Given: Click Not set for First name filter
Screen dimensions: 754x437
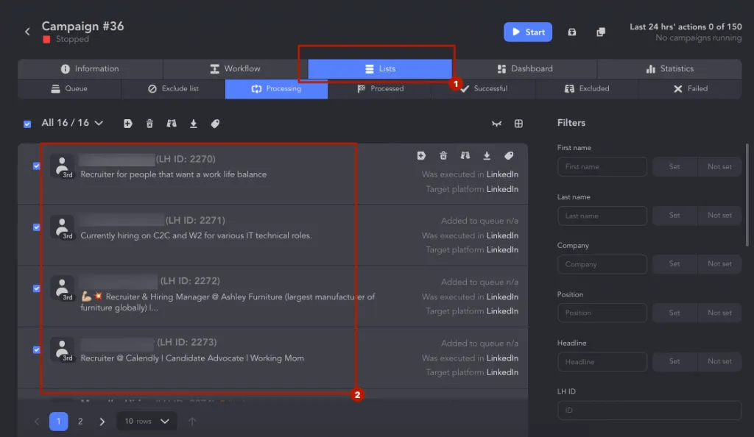Looking at the screenshot, I should pyautogui.click(x=719, y=167).
